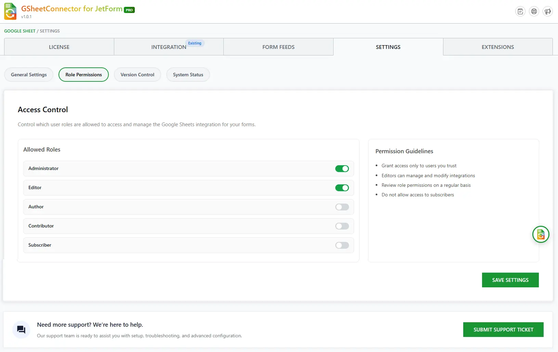Open the support lifebuoy icon
This screenshot has height=352, width=558.
click(x=534, y=11)
